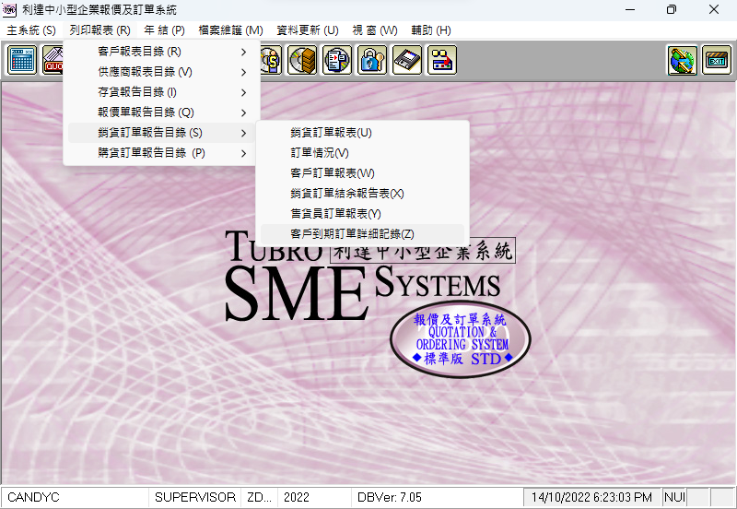
Task: Open 客戶訂單報表(W) report
Action: [x=362, y=173]
